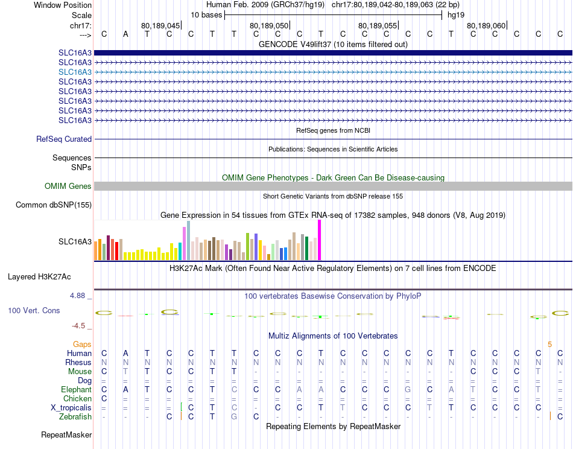The width and height of the screenshot is (573, 449).
Task: Click the light-blue SLC16A3 transcript label
Action: pos(75,72)
